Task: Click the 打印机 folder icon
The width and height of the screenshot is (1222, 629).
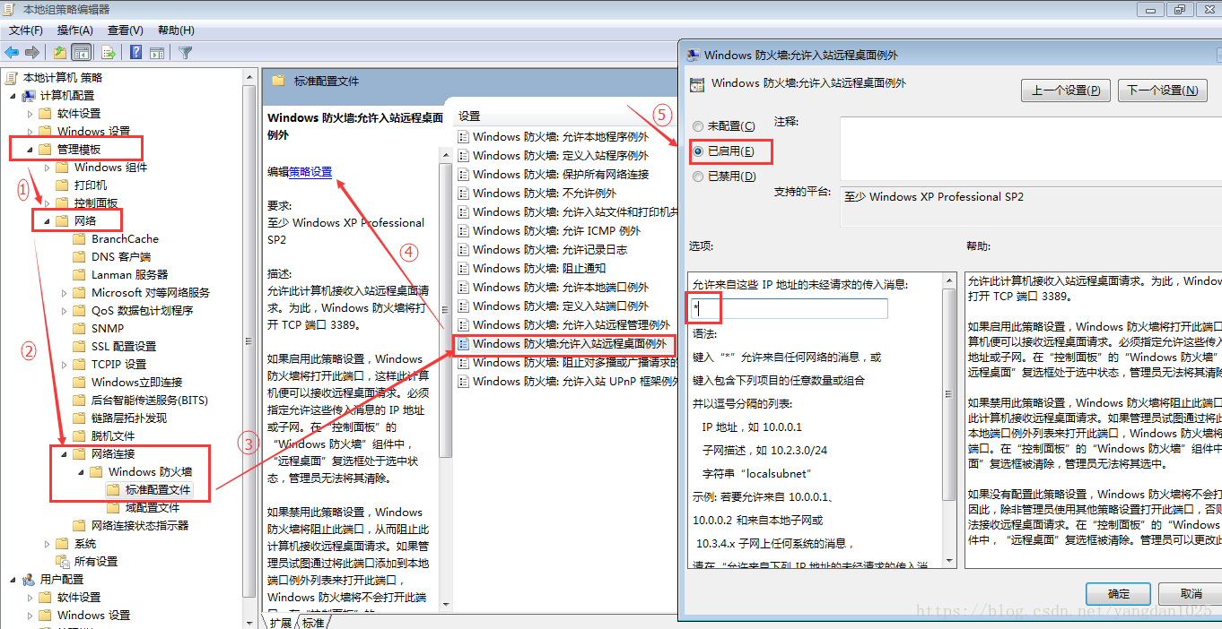Action: point(62,185)
